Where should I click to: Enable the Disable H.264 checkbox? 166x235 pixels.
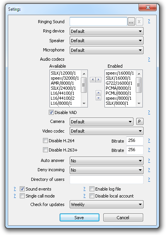45,141
